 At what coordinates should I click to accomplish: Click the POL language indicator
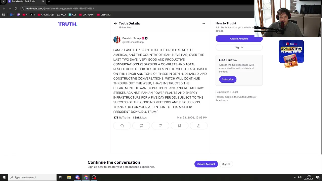pos(300,177)
